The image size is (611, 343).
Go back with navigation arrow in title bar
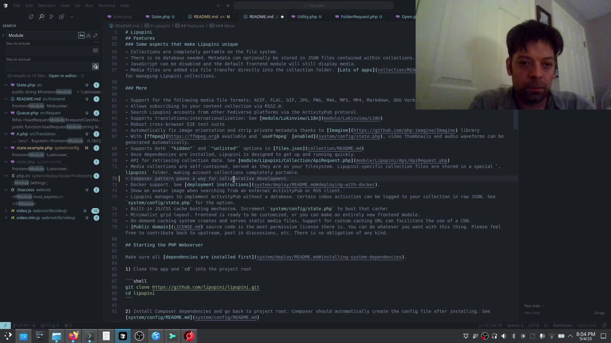coord(219,6)
